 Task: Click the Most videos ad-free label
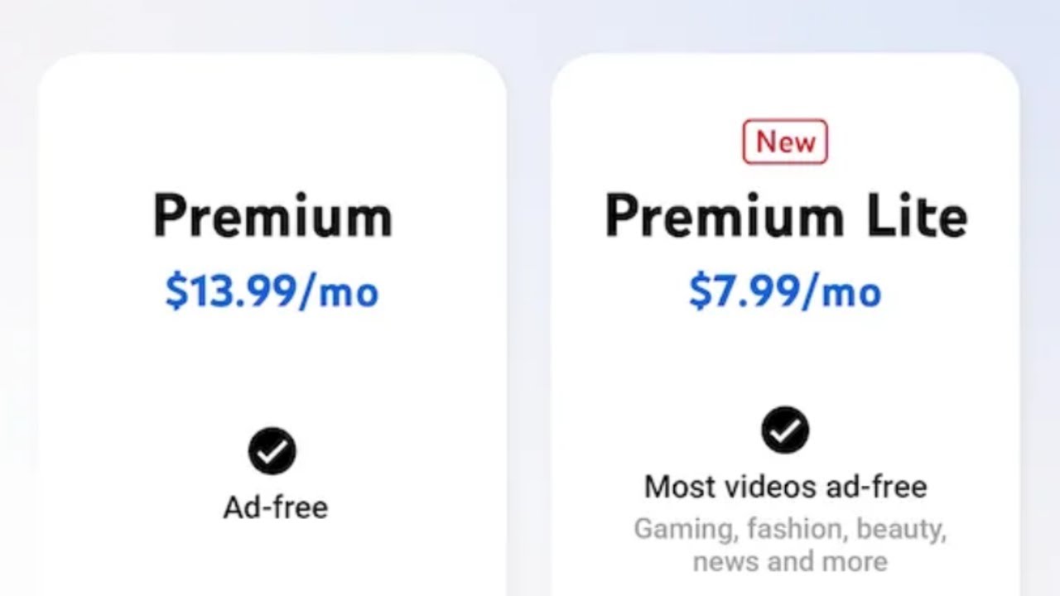tap(785, 486)
